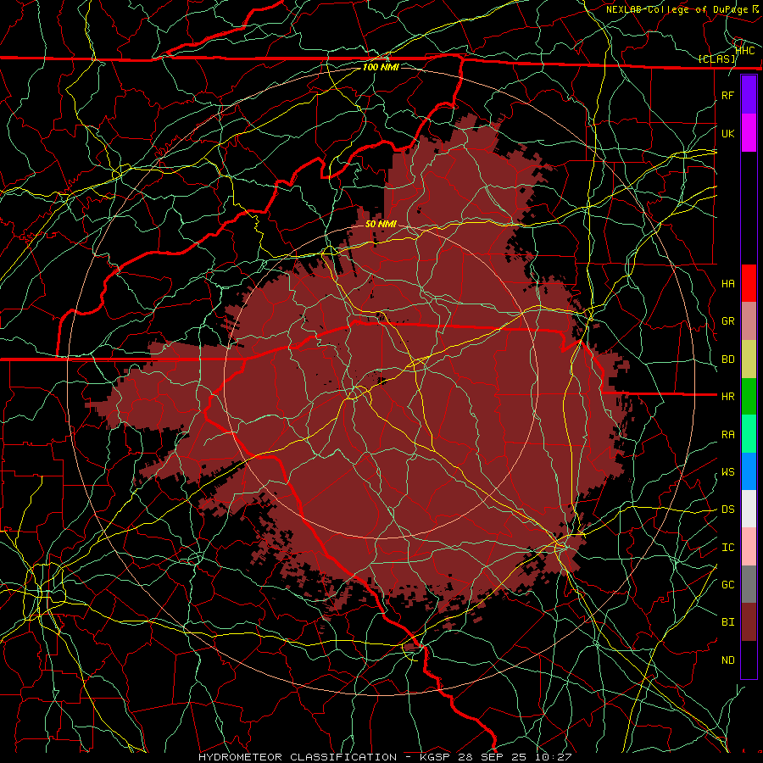Image resolution: width=763 pixels, height=763 pixels.
Task: Click the 10:27 timestamp
Action: [x=554, y=757]
